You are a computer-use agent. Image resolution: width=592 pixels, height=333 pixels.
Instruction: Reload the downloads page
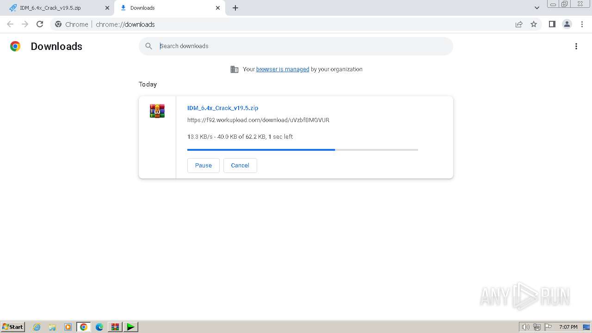pos(40,24)
